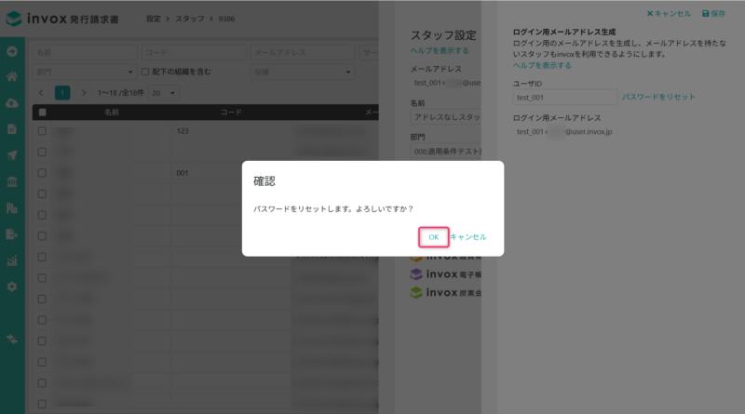This screenshot has width=745, height=414.
Task: Open ヘルプを表示する under ログイン用メールアドレス生成
Action: tap(542, 65)
